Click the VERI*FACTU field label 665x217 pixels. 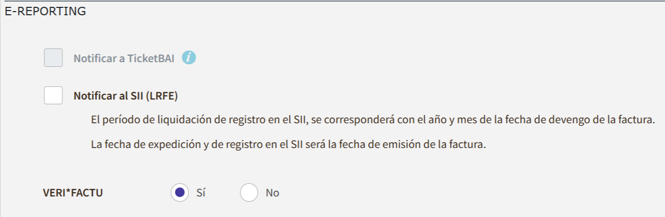73,193
